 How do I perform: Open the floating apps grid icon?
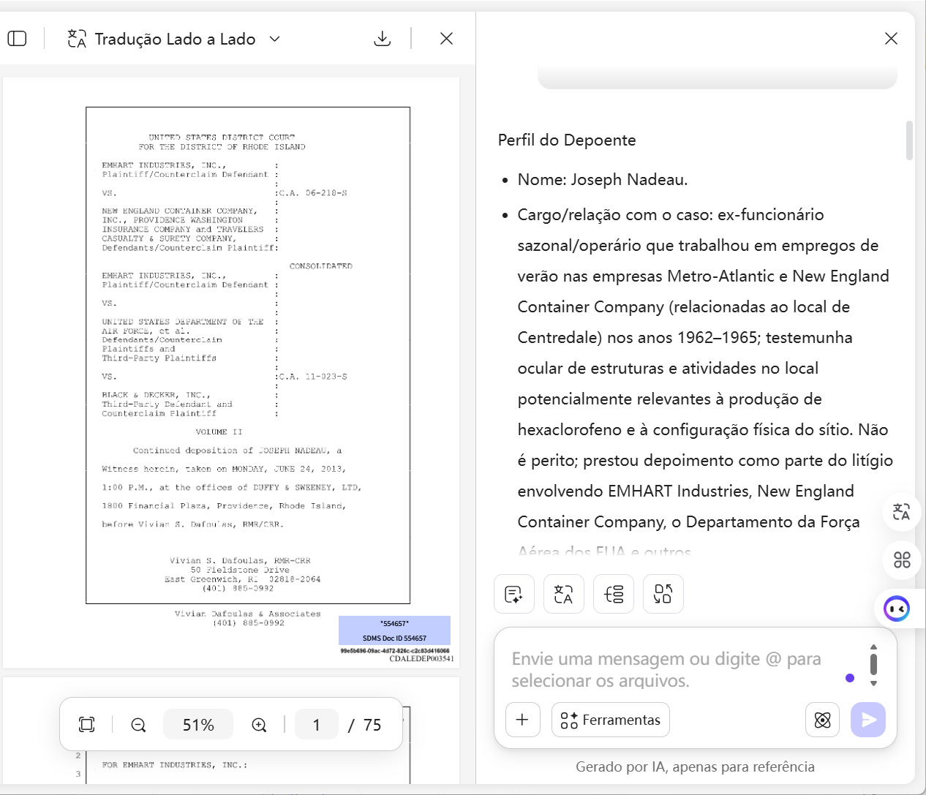click(902, 560)
